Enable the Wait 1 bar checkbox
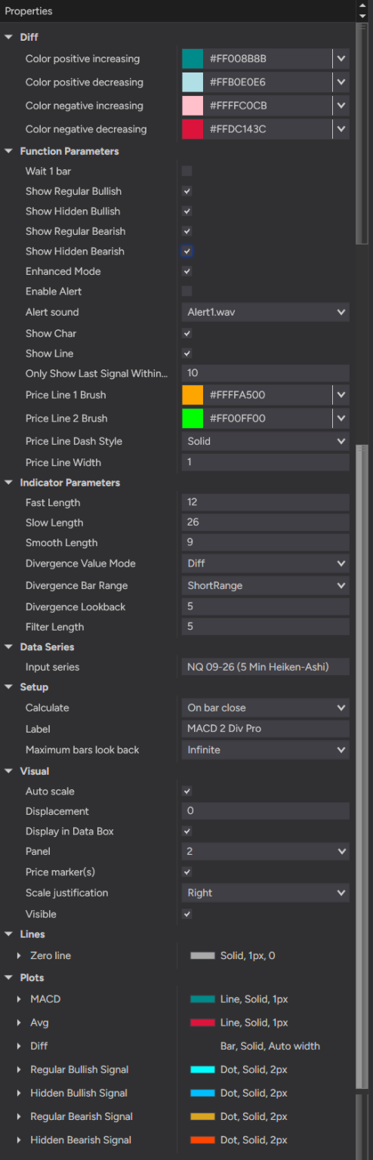Screen dimensions: 373x1160 (x=186, y=171)
